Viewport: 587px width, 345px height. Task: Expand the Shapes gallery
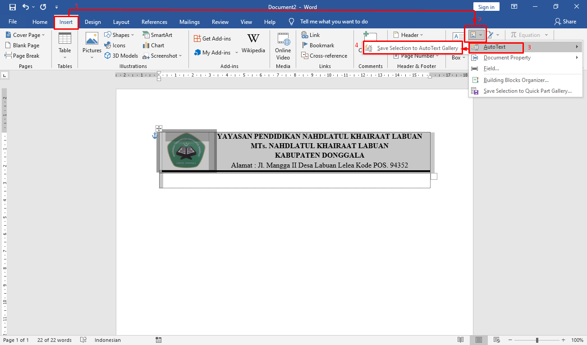pyautogui.click(x=119, y=35)
